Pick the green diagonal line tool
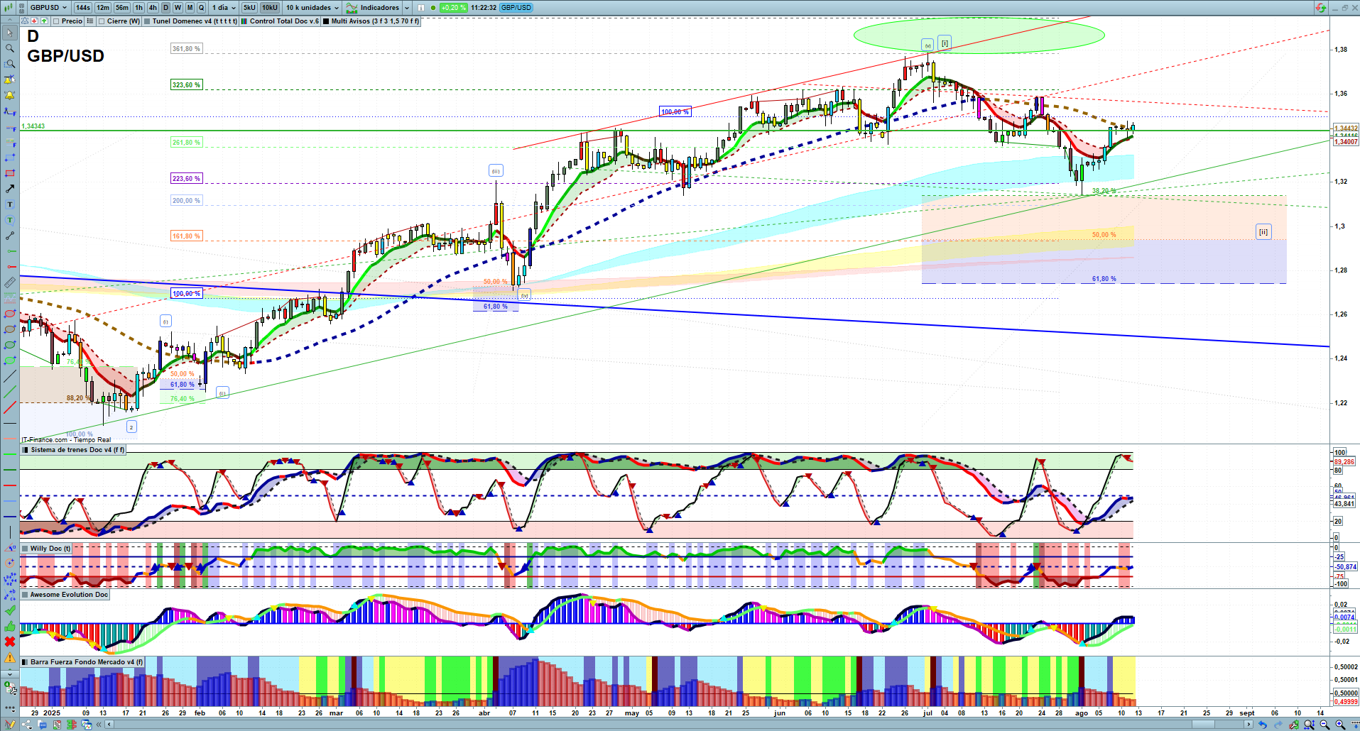Viewport: 1360px width, 731px height. (x=10, y=392)
